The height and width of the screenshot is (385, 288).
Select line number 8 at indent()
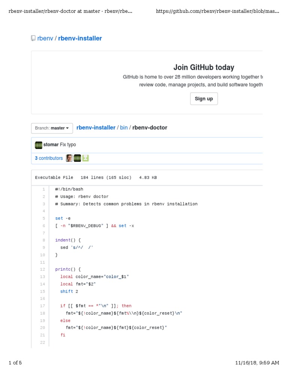(x=44, y=240)
